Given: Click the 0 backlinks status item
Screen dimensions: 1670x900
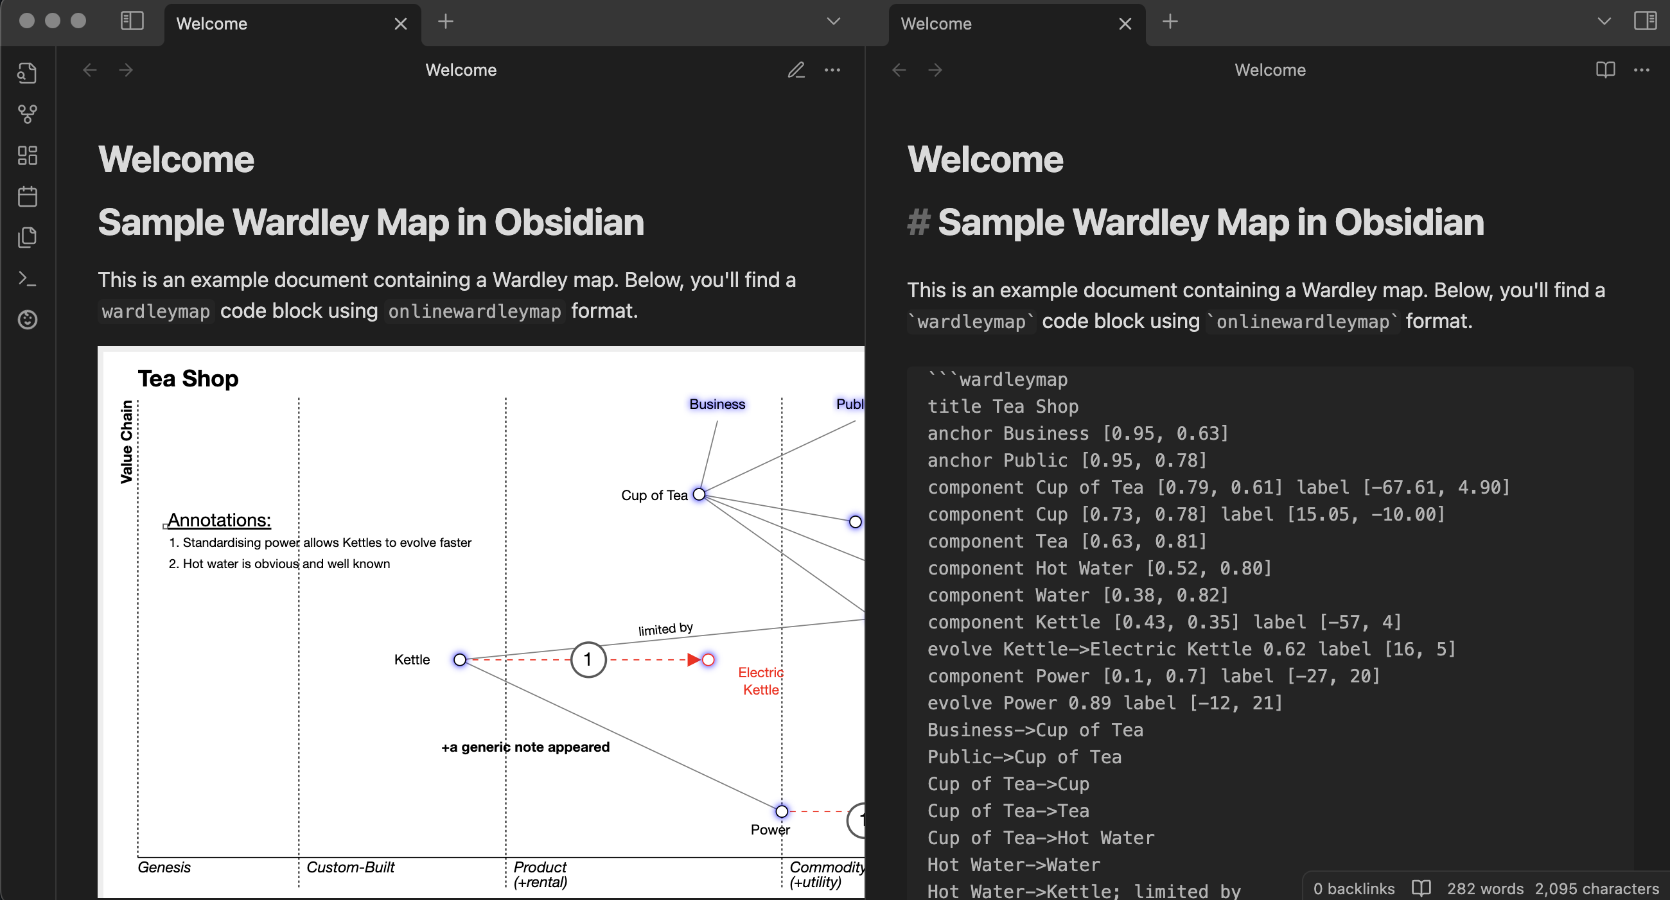Looking at the screenshot, I should pos(1353,888).
